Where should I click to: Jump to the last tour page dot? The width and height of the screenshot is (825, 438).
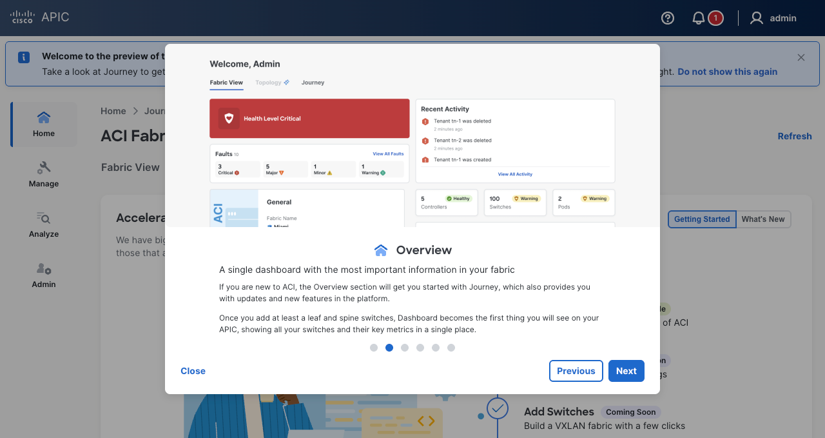451,348
